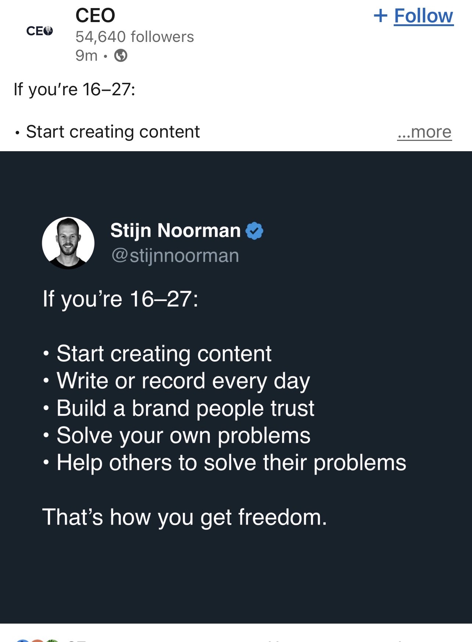
Task: Click "Help others to solve their problems"
Action: coord(231,462)
